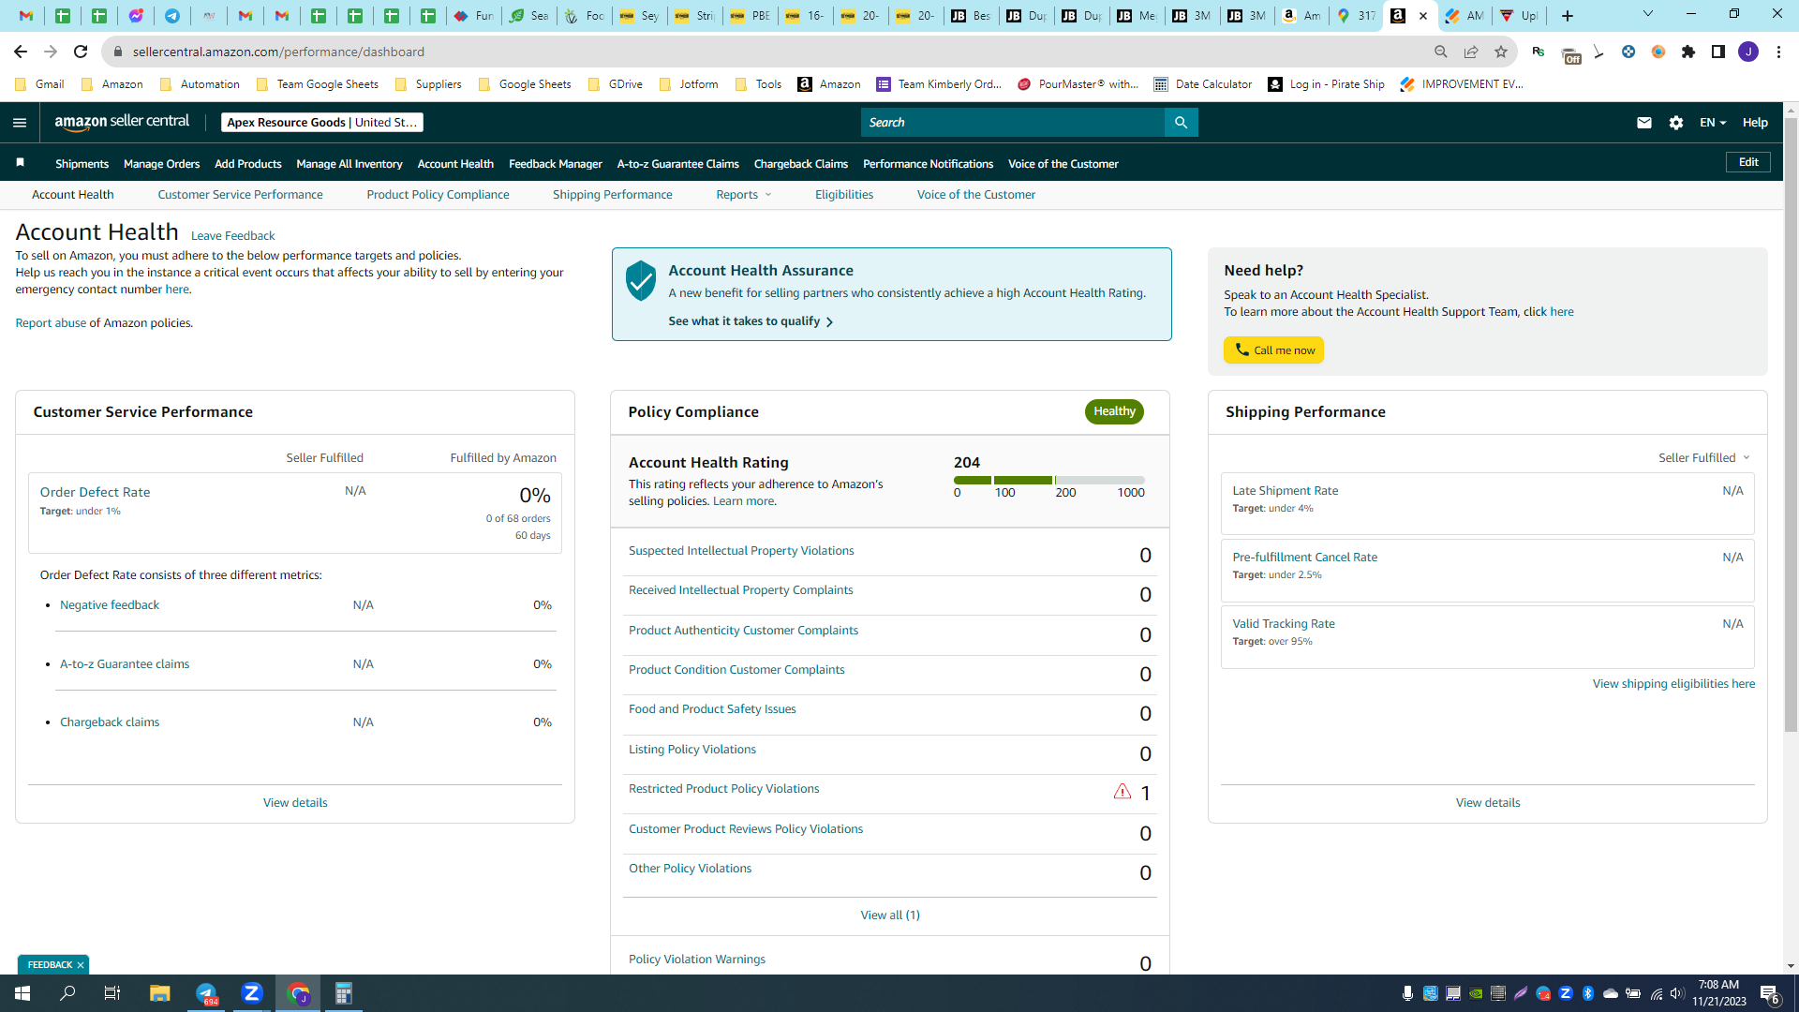Screen dimensions: 1799x1012
Task: Open the EN language dropdown
Action: [1713, 123]
